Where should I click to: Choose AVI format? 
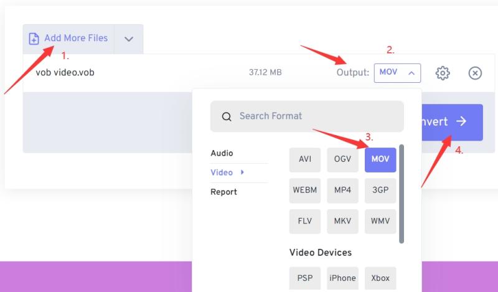305,160
